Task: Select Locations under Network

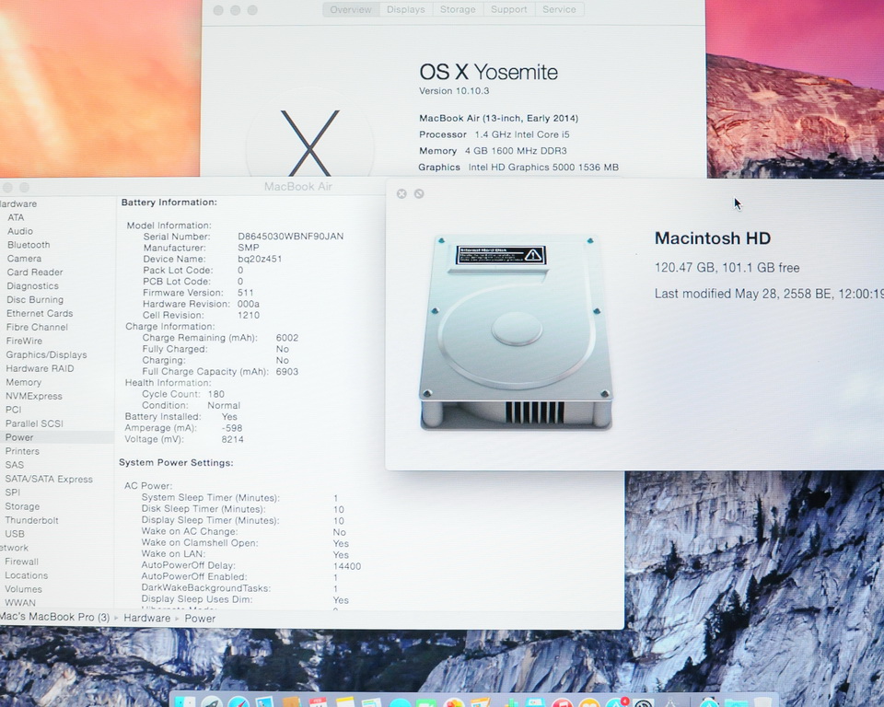Action: point(27,575)
